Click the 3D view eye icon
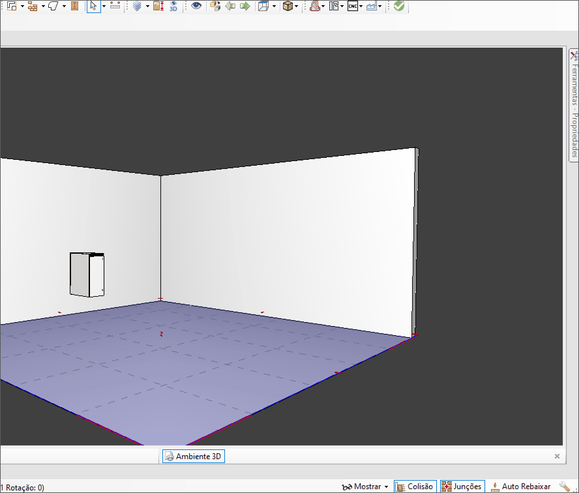 pyautogui.click(x=173, y=6)
